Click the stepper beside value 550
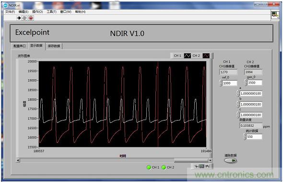Viewport: 283px width, 182px height. click(244, 136)
